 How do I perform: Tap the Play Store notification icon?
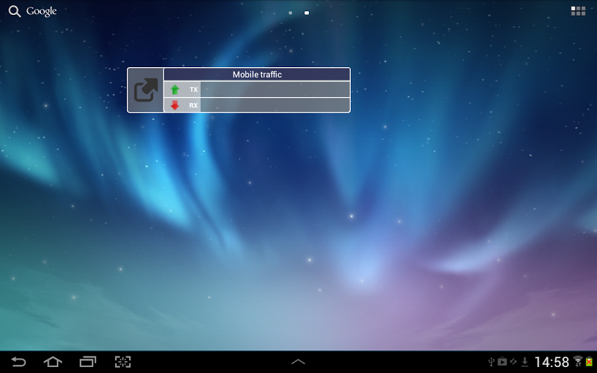(502, 361)
